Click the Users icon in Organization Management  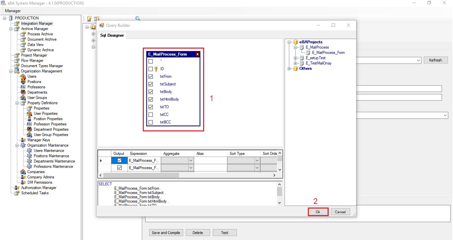[x=23, y=76]
